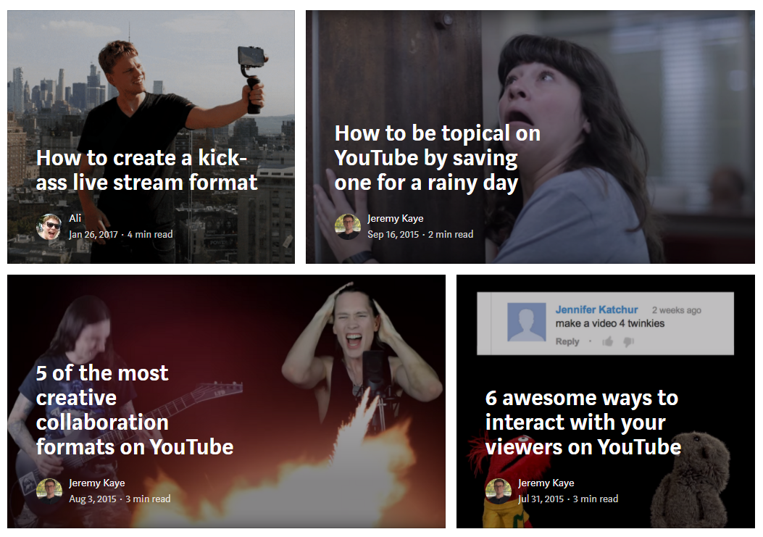763x537 pixels.
Task: Click Jeremy Kaye's avatar on the 6 awesome ways card
Action: tap(499, 491)
